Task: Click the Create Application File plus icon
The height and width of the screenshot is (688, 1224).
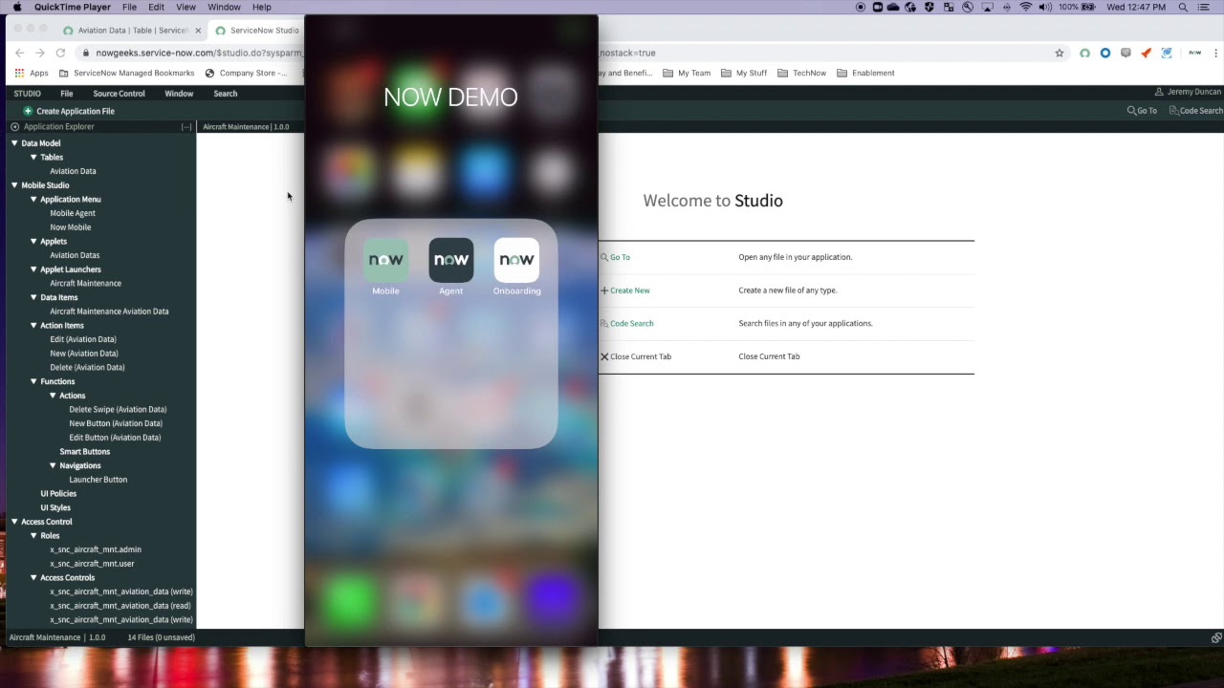Action: pyautogui.click(x=28, y=111)
